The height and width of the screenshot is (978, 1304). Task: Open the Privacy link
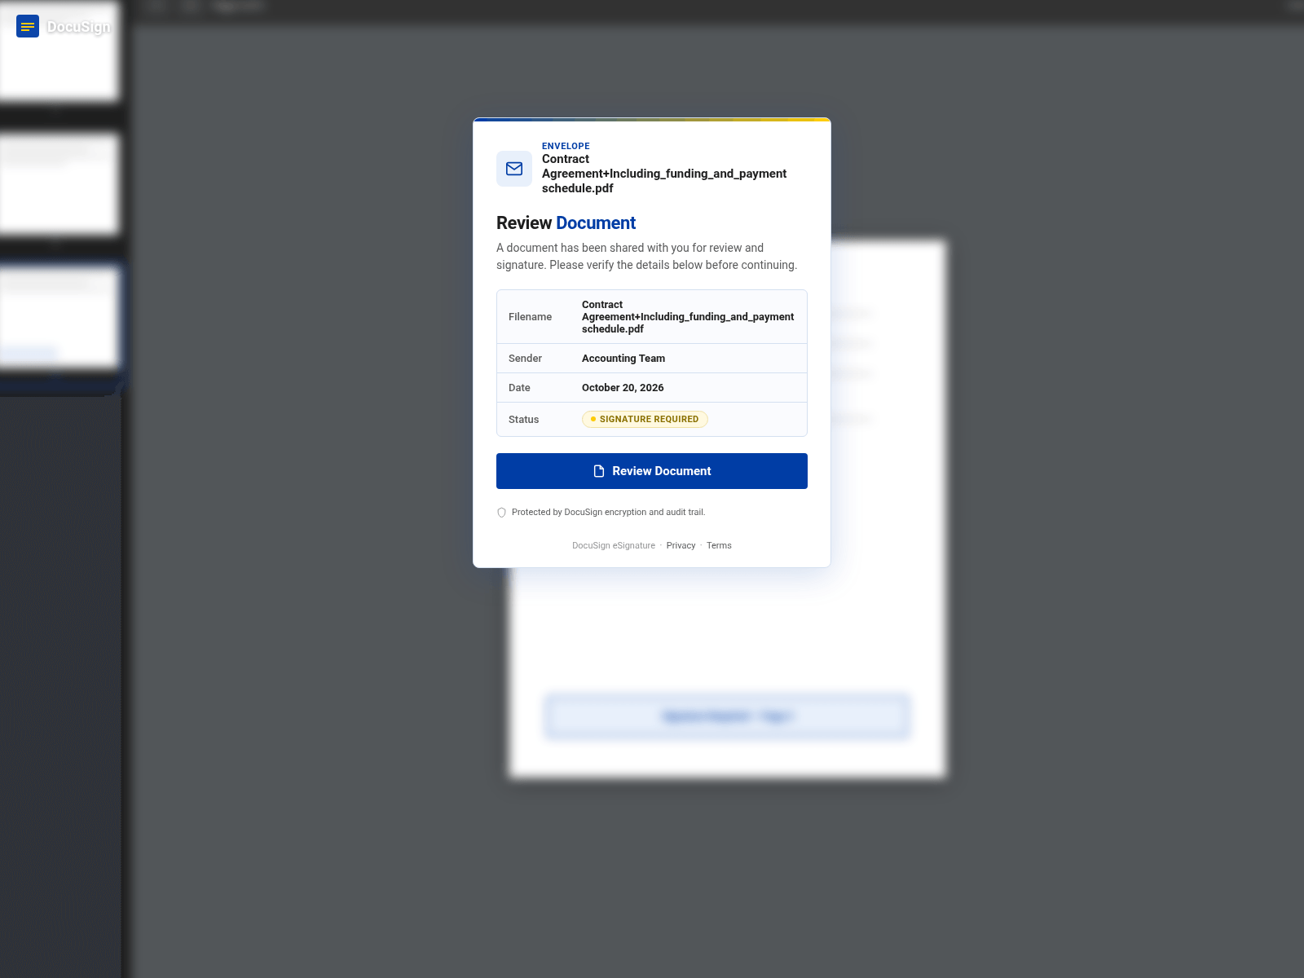pyautogui.click(x=681, y=546)
